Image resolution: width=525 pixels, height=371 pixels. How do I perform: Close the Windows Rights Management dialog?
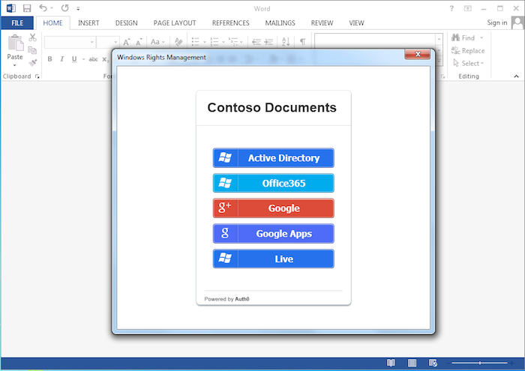click(x=417, y=54)
